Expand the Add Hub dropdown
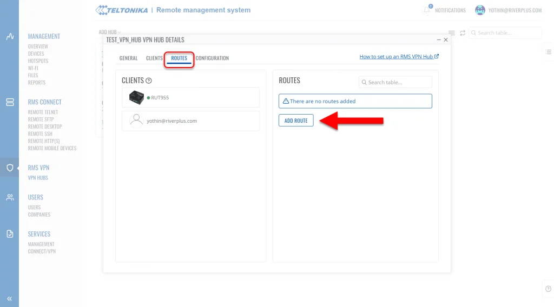Image resolution: width=554 pixels, height=307 pixels. [109, 32]
